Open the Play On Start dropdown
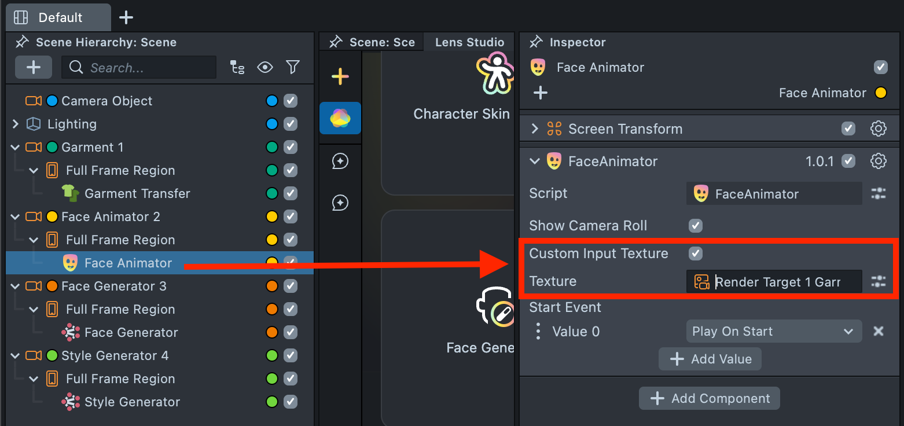904x426 pixels. click(x=773, y=332)
